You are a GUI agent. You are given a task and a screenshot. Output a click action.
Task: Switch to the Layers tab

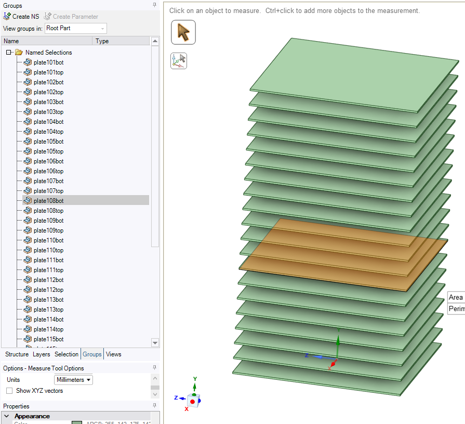42,354
